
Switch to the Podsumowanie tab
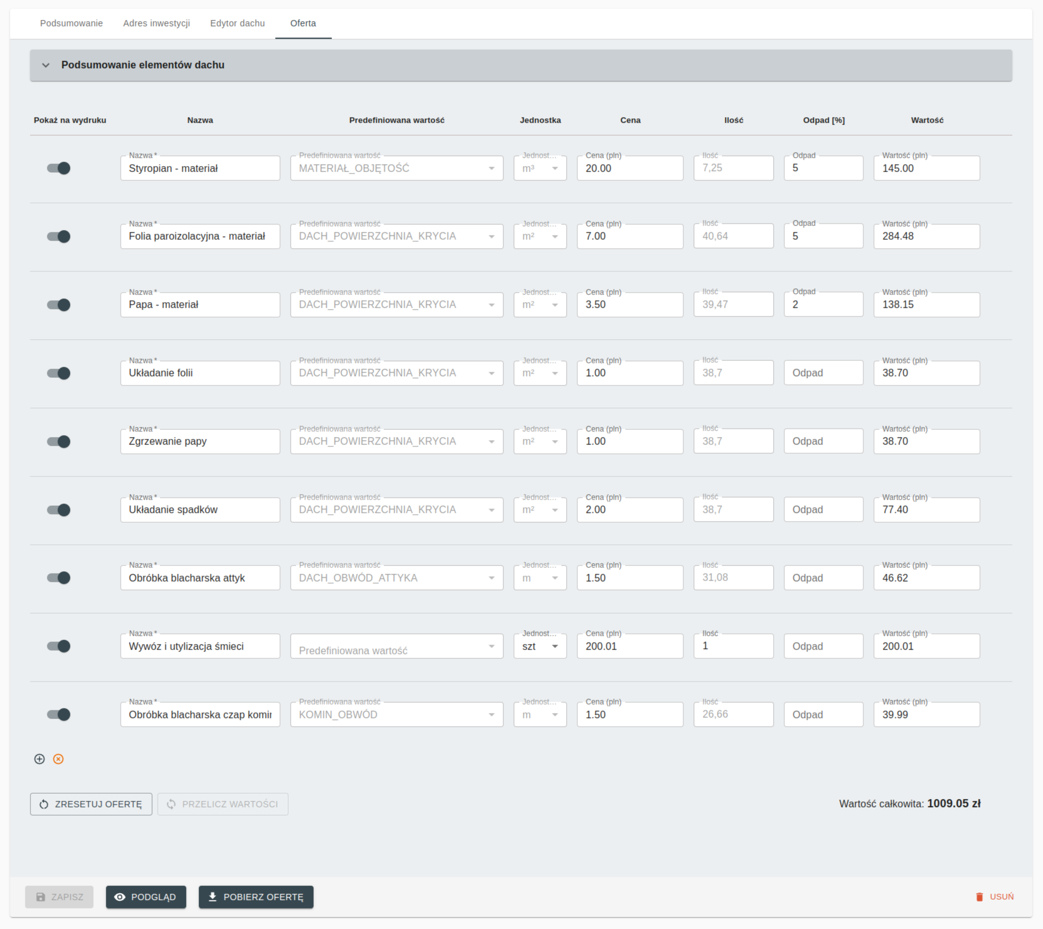(x=71, y=24)
